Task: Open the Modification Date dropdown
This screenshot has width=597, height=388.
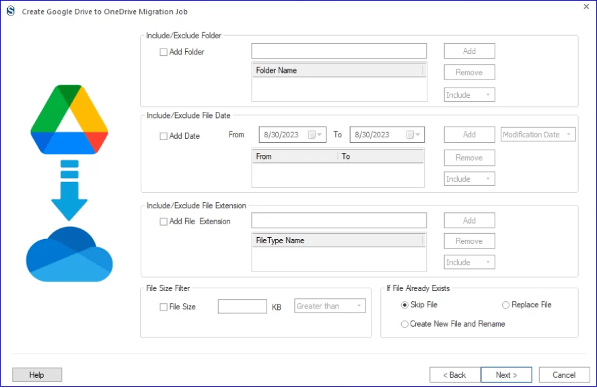Action: click(x=538, y=135)
